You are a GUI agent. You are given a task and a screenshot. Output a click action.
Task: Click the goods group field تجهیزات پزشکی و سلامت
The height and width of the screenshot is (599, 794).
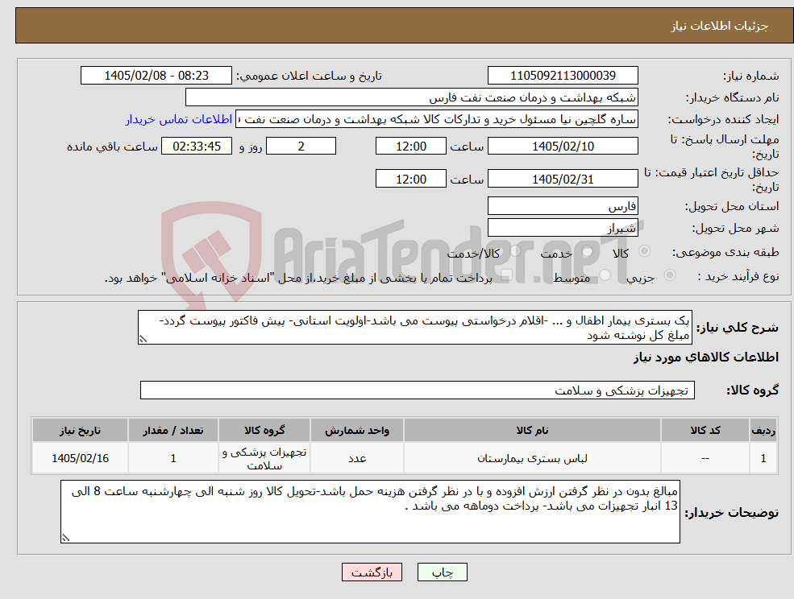click(418, 390)
